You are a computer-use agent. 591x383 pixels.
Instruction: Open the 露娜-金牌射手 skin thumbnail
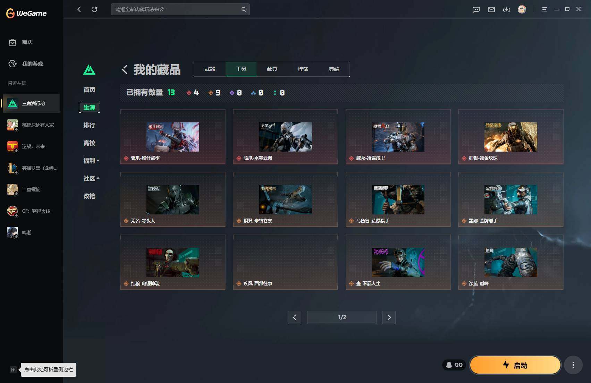point(511,199)
